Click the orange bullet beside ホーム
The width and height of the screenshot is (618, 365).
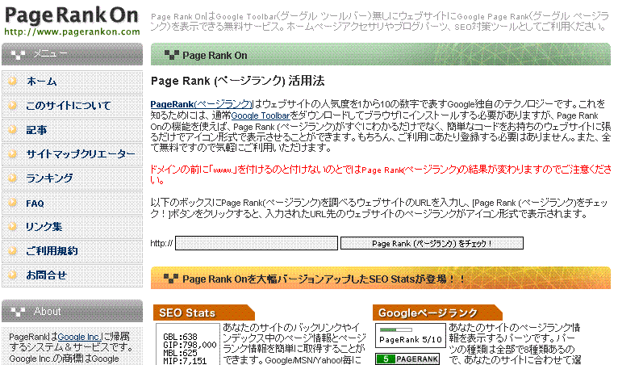tap(13, 82)
